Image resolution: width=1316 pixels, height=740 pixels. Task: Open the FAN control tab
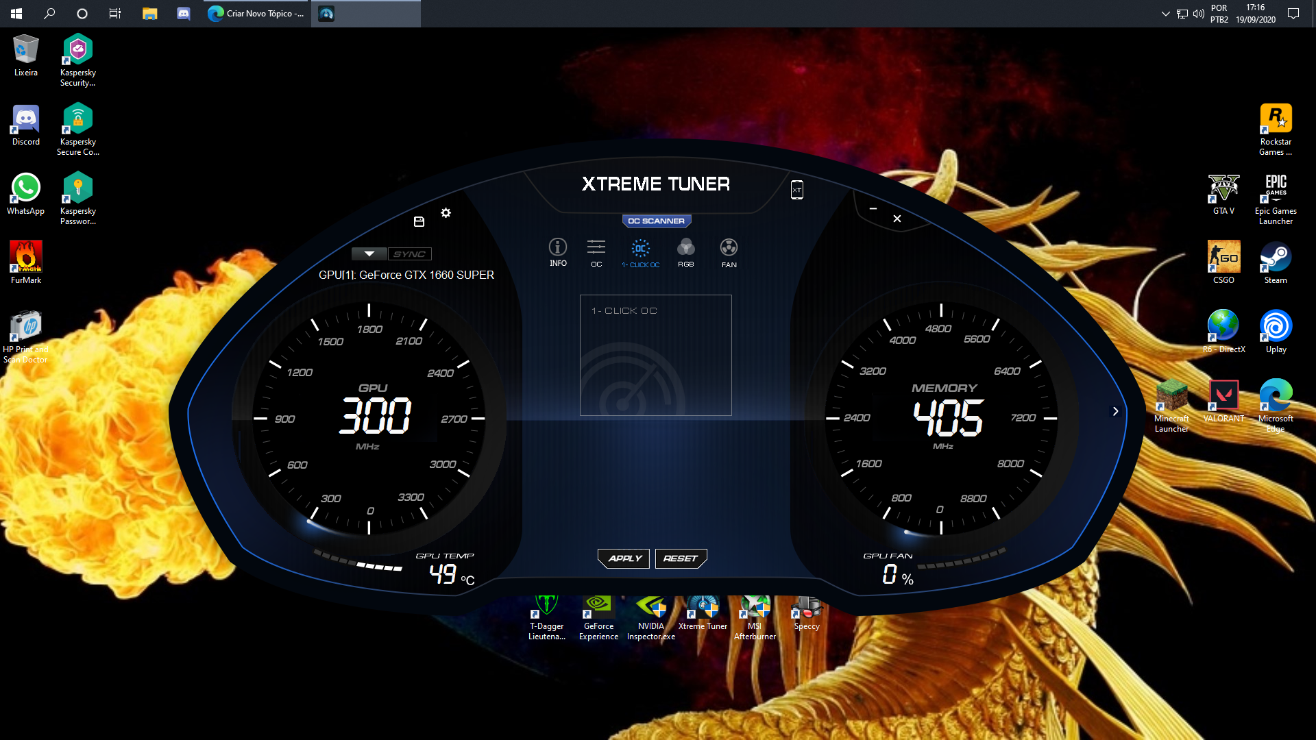(729, 253)
